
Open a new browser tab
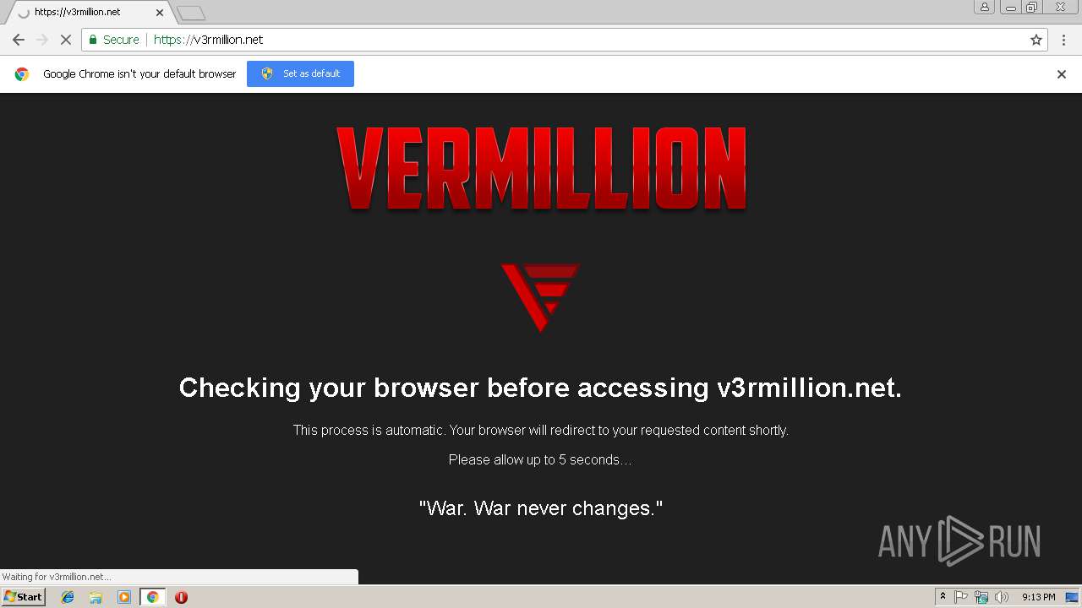pyautogui.click(x=191, y=13)
